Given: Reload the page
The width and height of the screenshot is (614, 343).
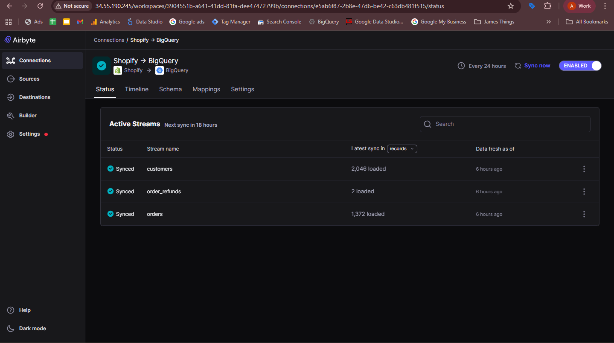Looking at the screenshot, I should (x=40, y=6).
